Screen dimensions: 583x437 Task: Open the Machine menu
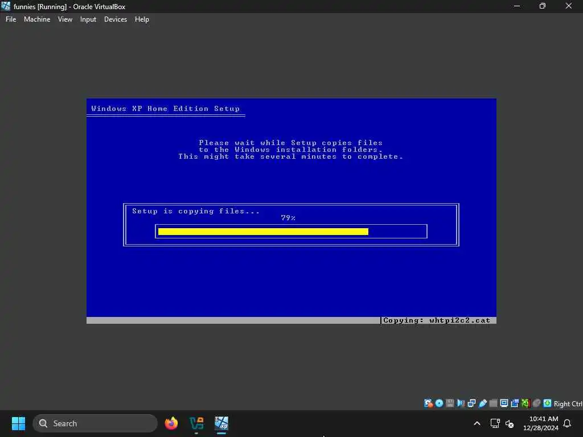(37, 19)
